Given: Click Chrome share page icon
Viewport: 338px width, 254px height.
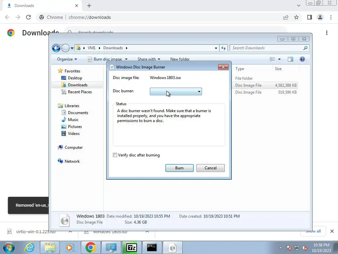Looking at the screenshot, I should coord(286,17).
